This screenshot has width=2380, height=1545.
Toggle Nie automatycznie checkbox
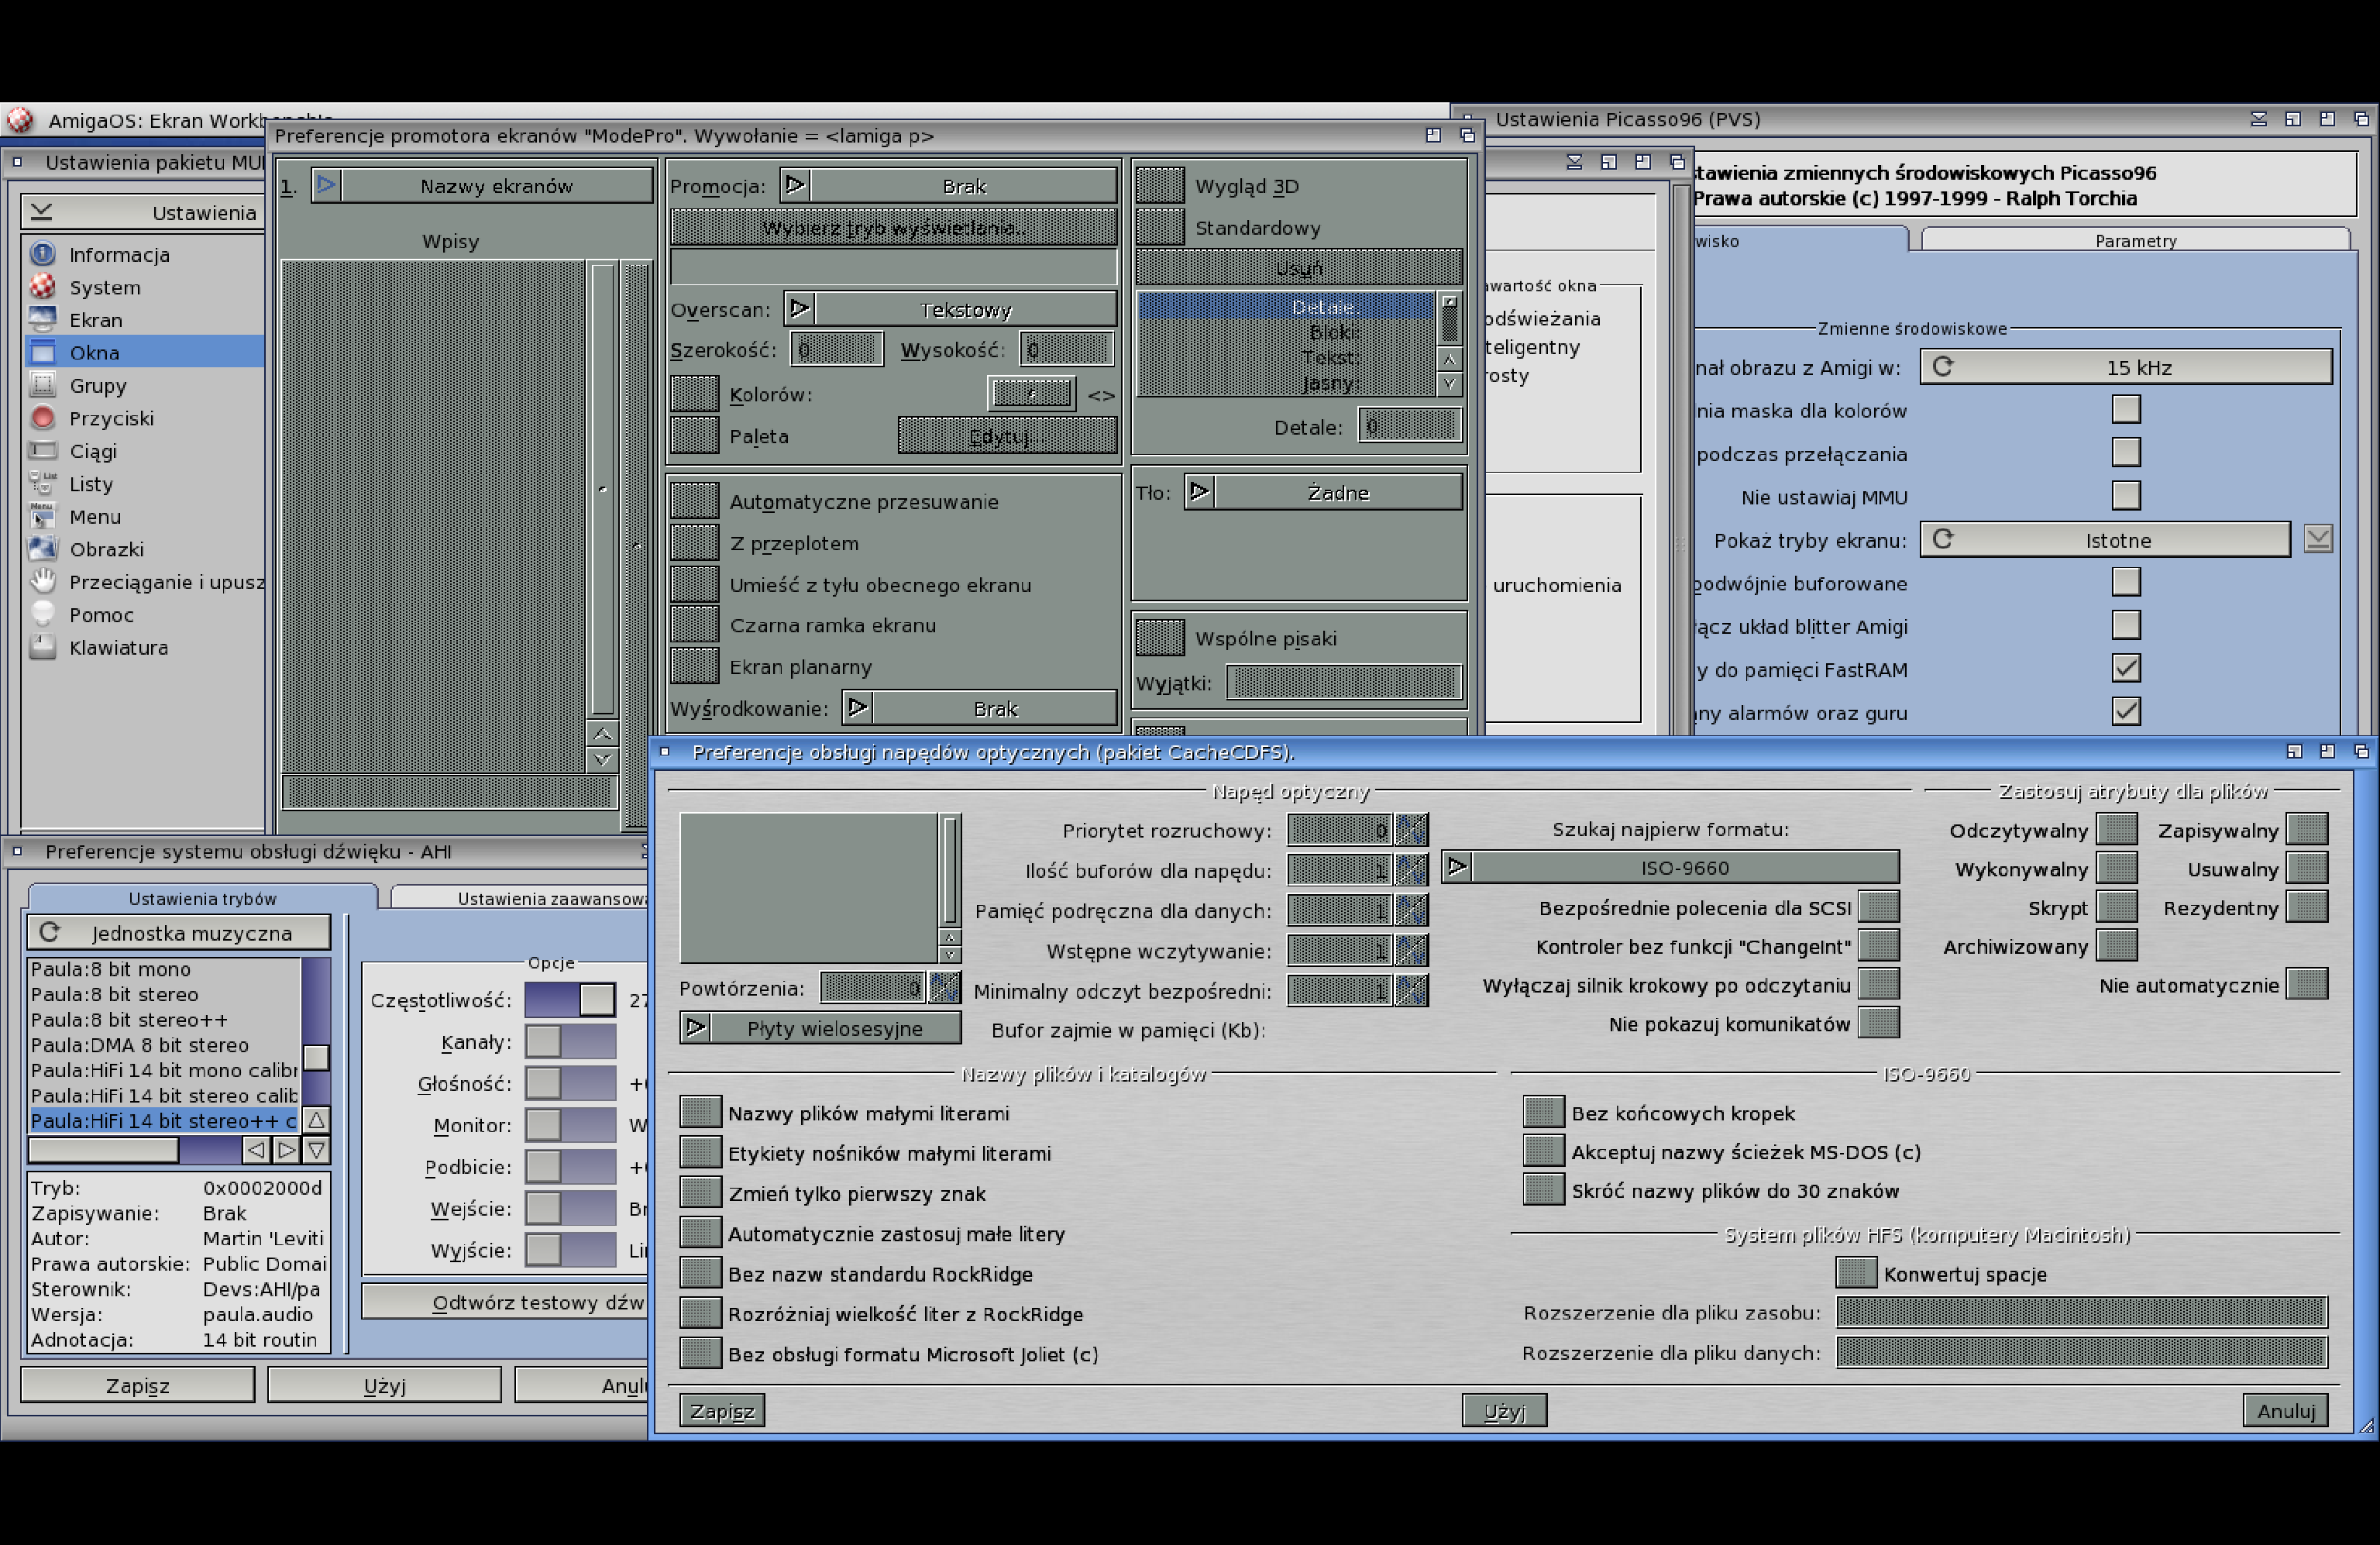2307,984
